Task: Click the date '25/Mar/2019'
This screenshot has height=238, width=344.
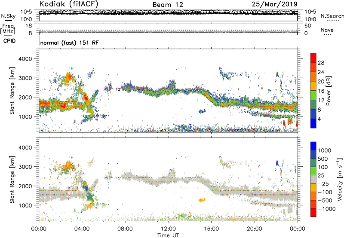Action: (x=275, y=4)
